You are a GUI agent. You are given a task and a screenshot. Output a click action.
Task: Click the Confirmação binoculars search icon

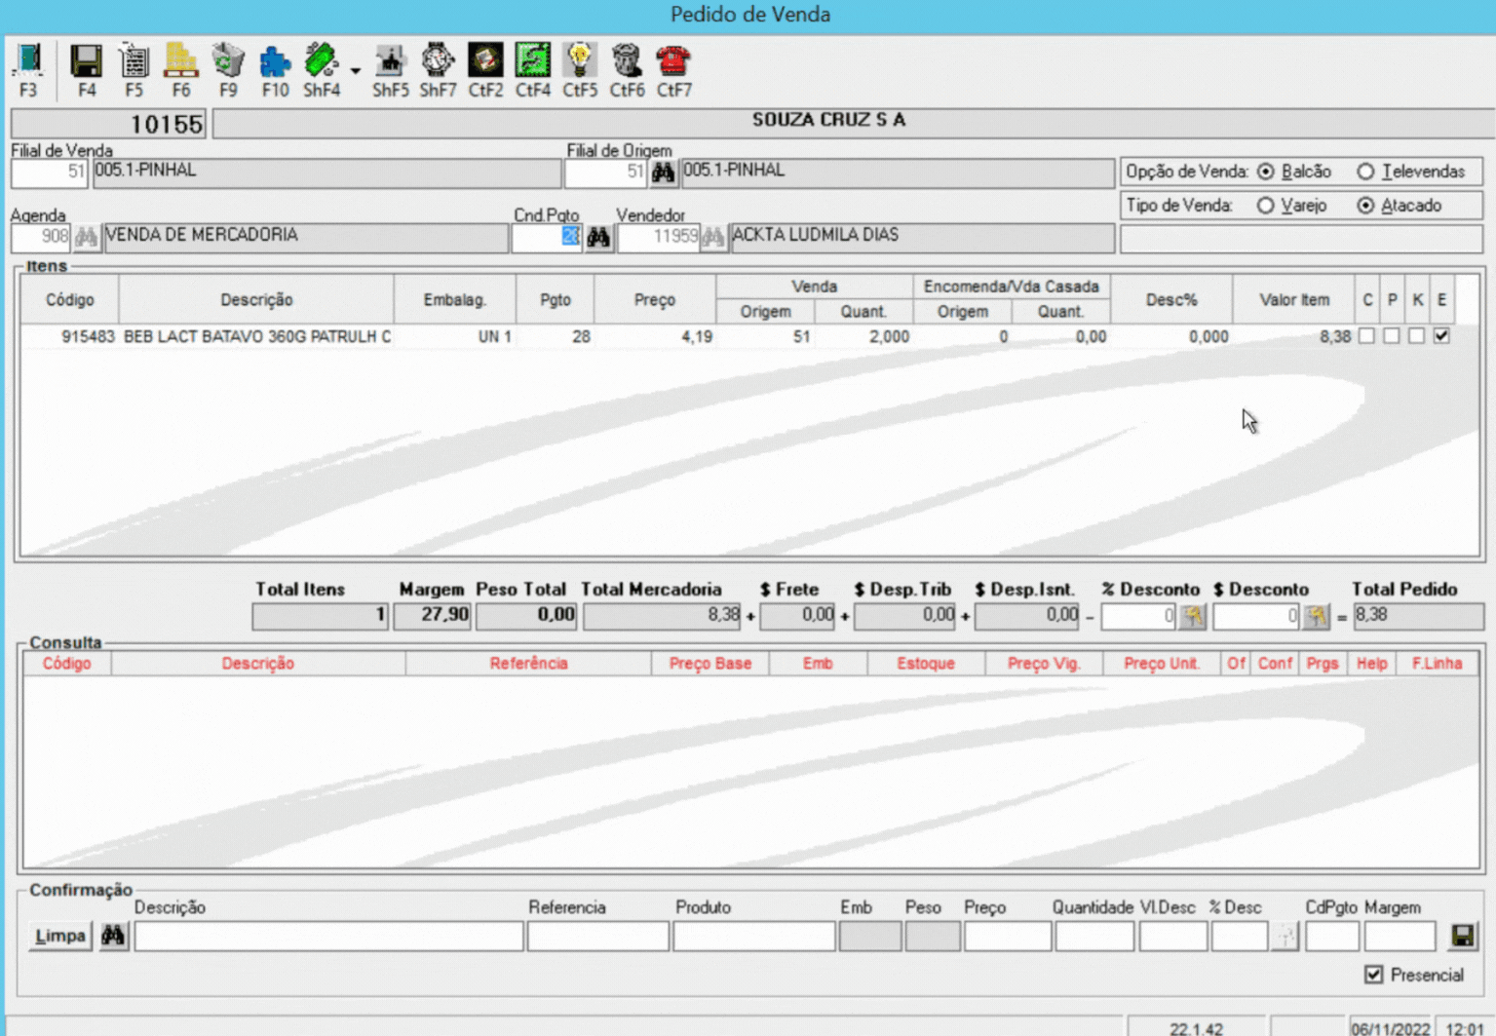113,936
